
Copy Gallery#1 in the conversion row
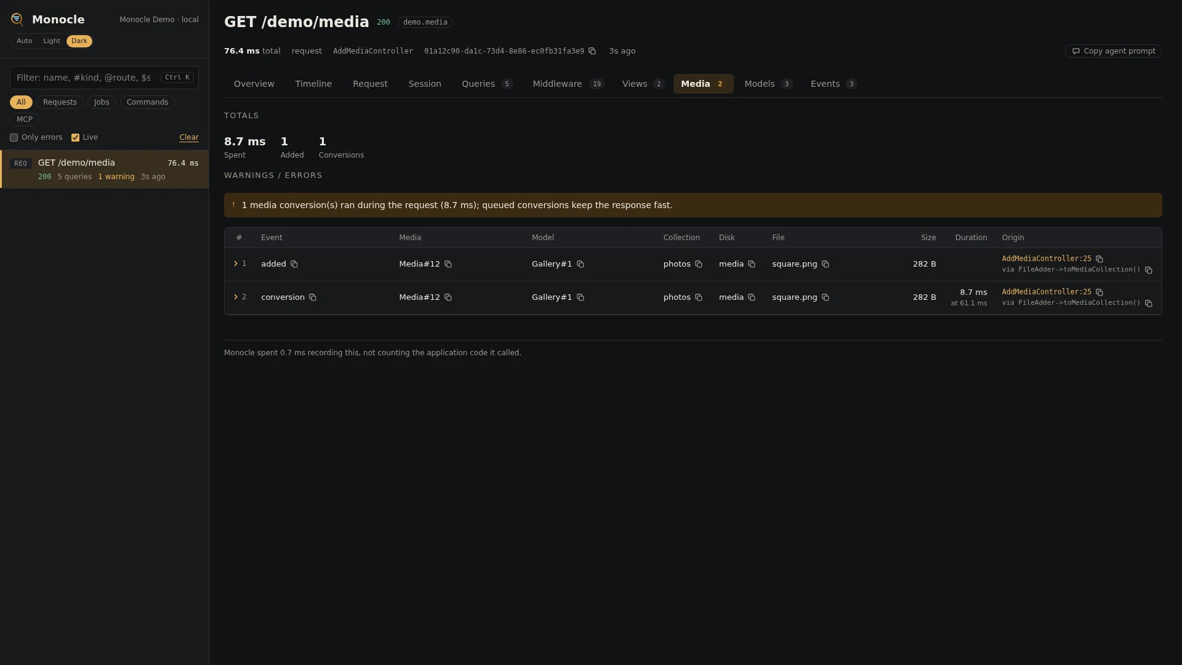pos(581,297)
